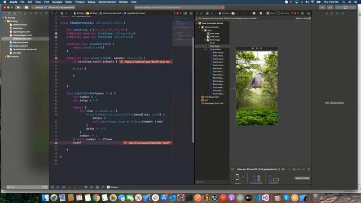Image resolution: width=361 pixels, height=203 pixels.
Task: Collapse the View Controller outline row
Action: click(200, 27)
